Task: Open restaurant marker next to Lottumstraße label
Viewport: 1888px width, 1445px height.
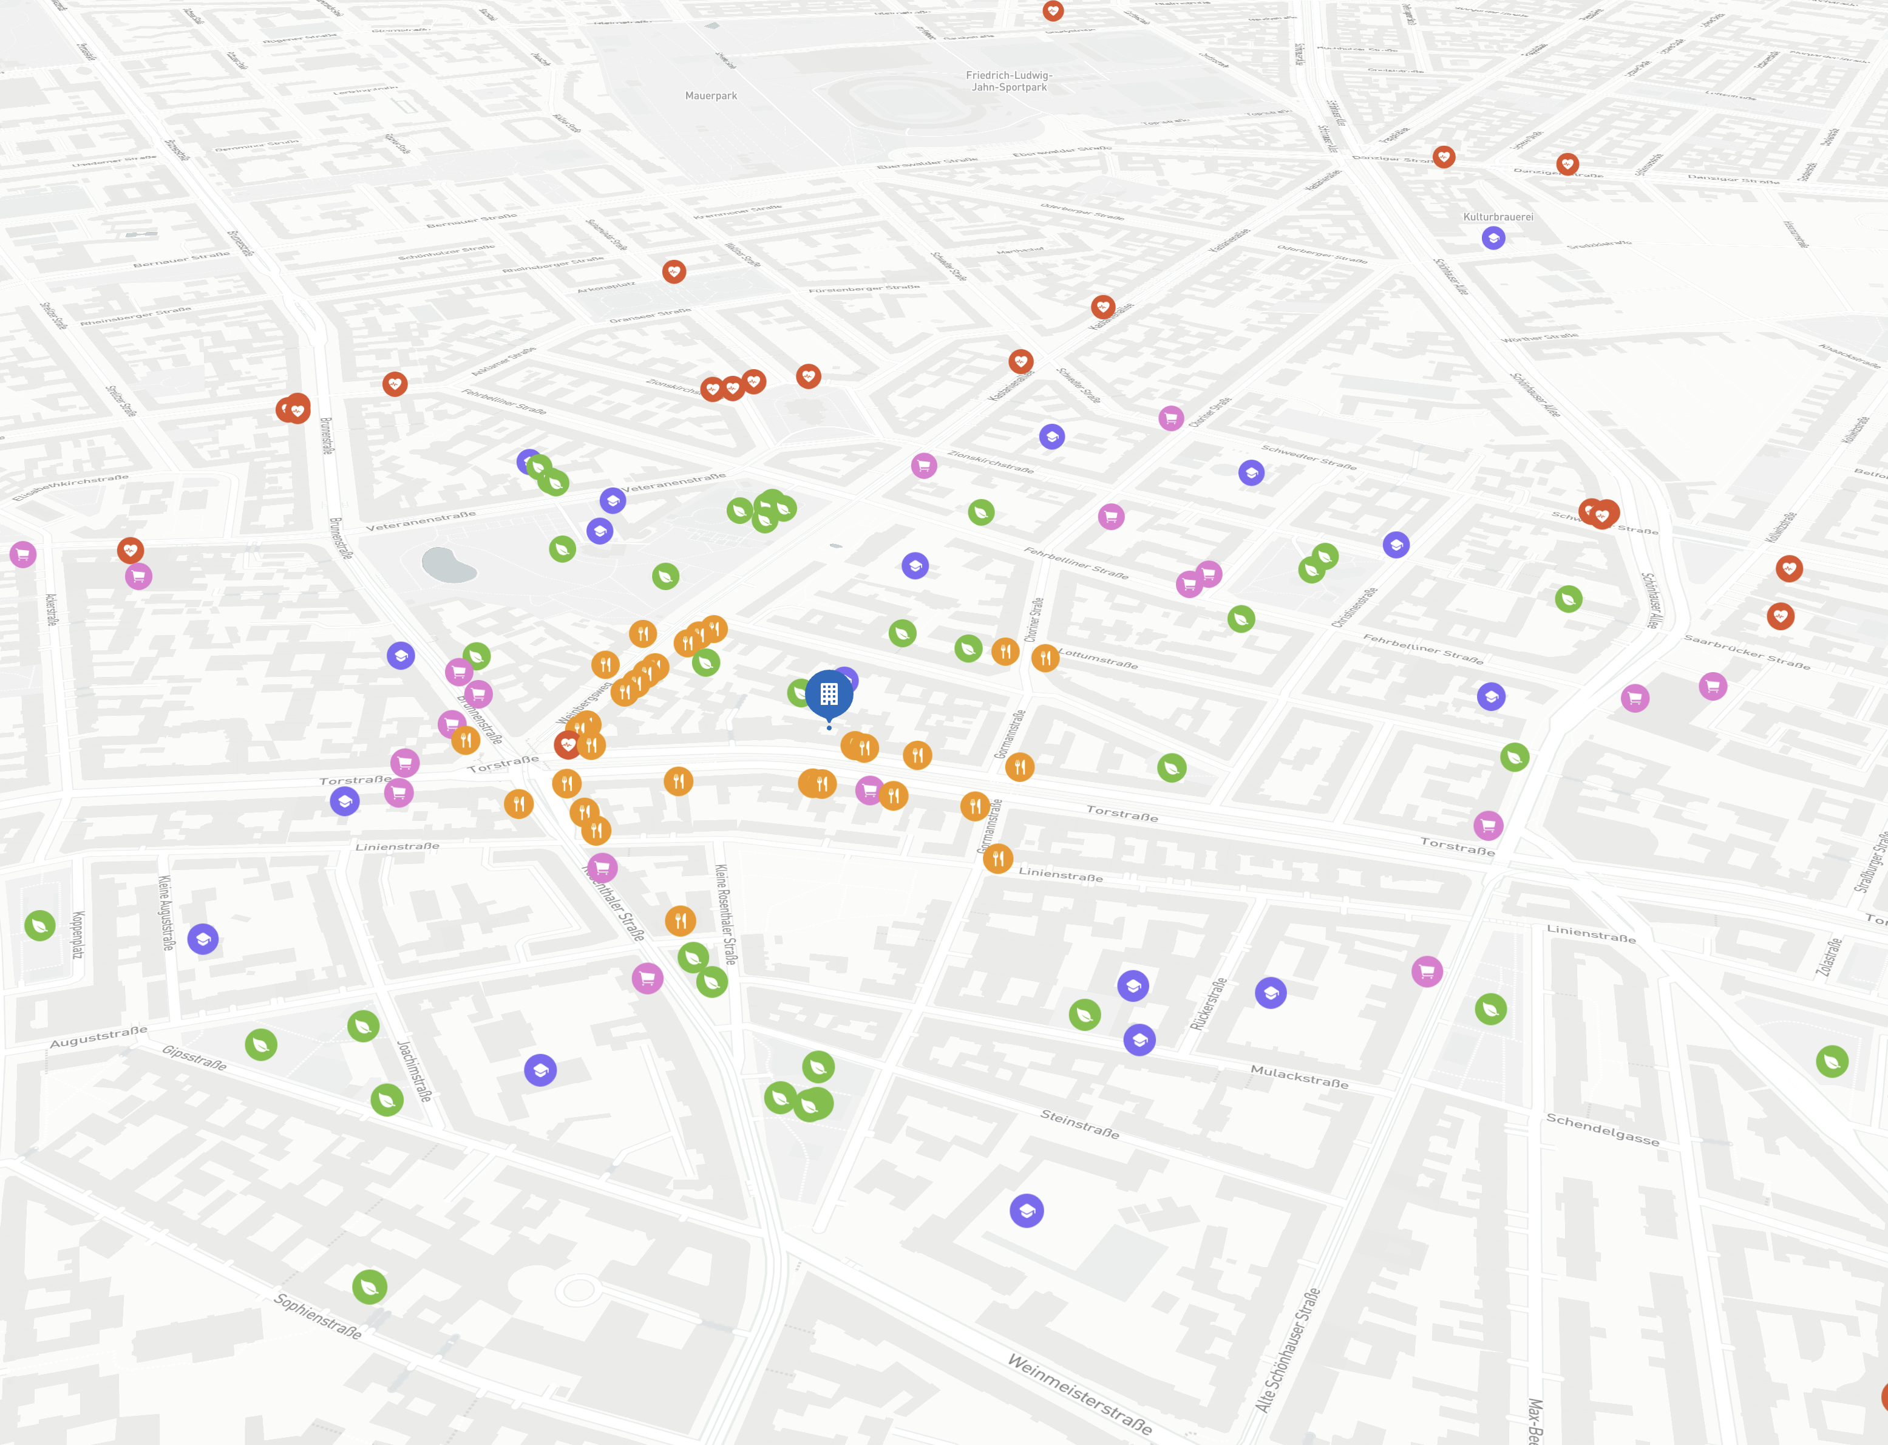Action: [1045, 658]
